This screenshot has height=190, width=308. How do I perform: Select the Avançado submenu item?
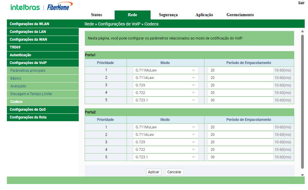click(43, 86)
